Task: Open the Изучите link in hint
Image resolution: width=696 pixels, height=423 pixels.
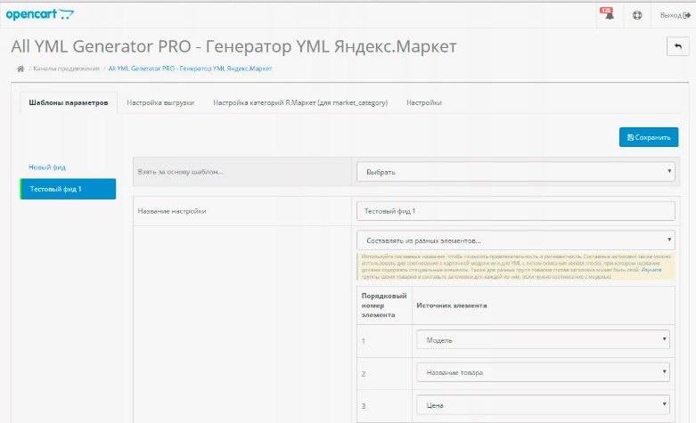Action: coord(651,270)
